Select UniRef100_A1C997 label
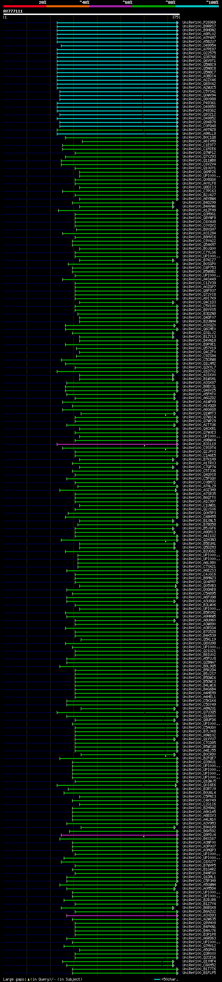Image resolution: width=222 pixels, height=982 pixels. coord(199,501)
